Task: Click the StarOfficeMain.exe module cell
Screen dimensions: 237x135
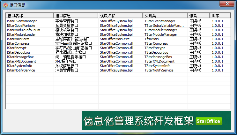Action: [x=115, y=39]
